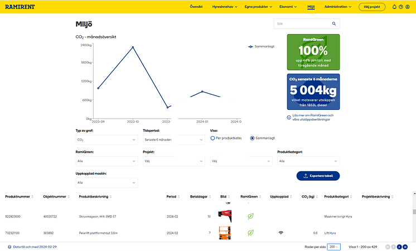The width and height of the screenshot is (416, 251).
Task: Click the 2023-09 data point on chart
Action: click(98, 88)
